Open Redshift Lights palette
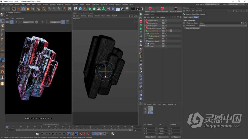 150,9
